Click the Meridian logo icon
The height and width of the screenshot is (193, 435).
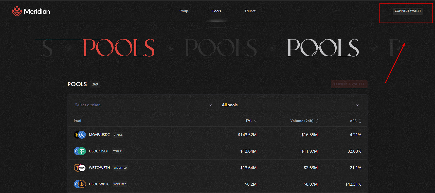(x=17, y=11)
